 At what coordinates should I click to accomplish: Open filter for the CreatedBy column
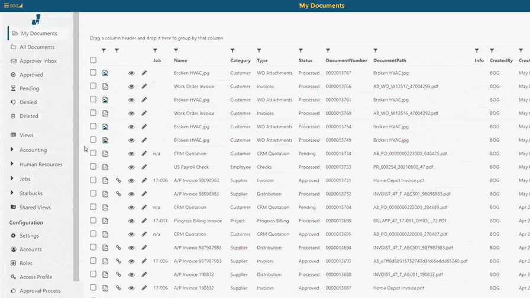tap(492, 51)
